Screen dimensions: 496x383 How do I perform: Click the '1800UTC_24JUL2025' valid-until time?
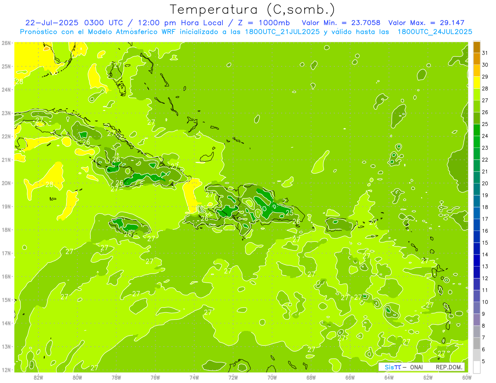coord(434,31)
